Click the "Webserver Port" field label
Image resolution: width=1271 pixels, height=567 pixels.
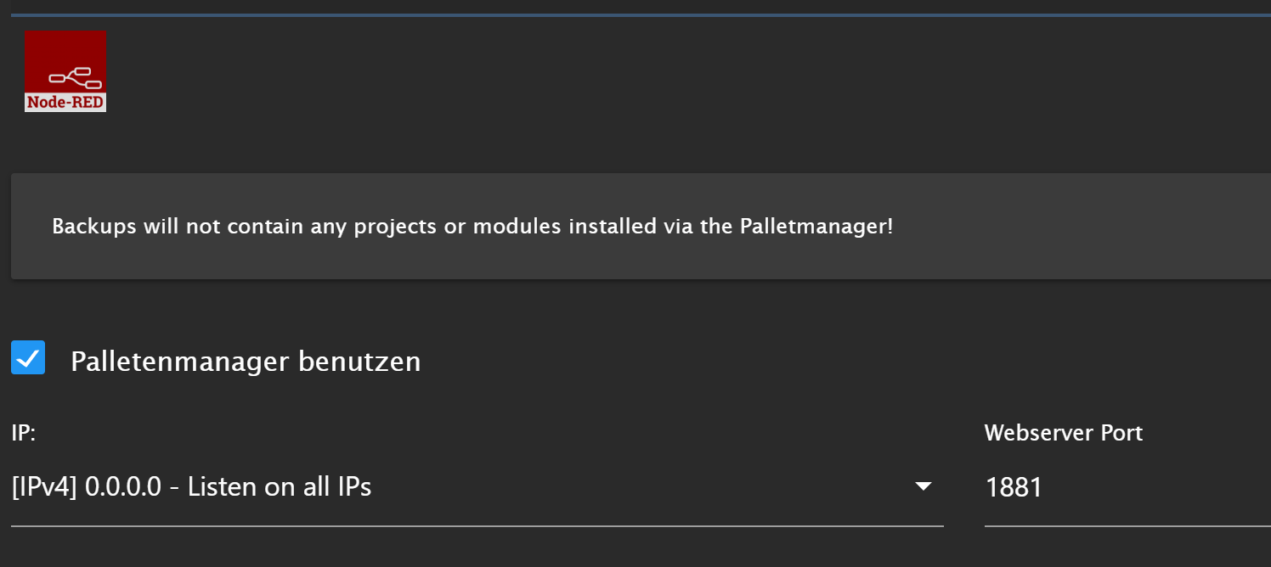tap(1064, 433)
